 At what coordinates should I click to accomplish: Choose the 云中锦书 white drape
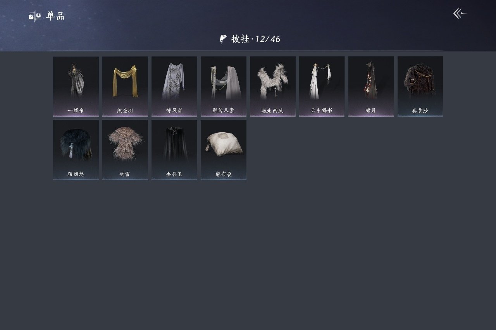322,86
